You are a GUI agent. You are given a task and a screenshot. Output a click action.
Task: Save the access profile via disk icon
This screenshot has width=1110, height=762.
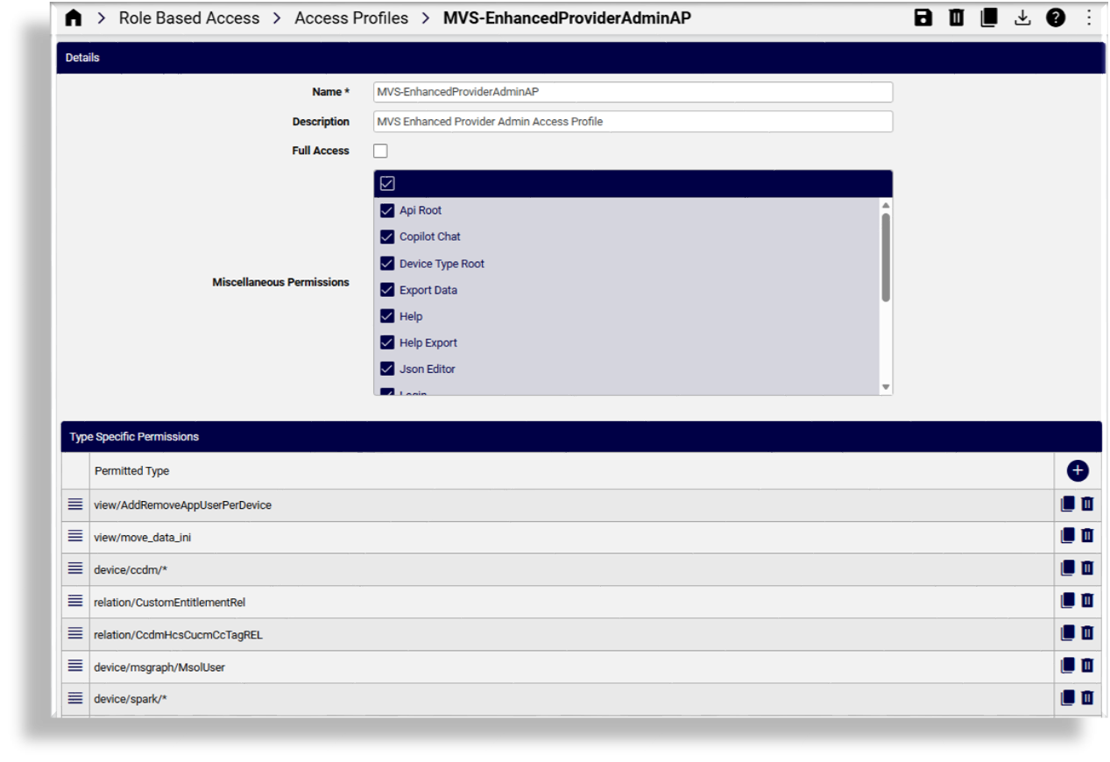tap(923, 18)
